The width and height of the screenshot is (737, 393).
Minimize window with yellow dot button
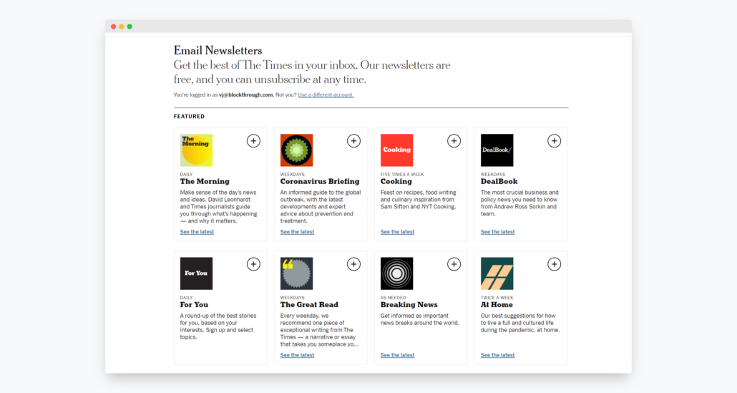point(121,26)
